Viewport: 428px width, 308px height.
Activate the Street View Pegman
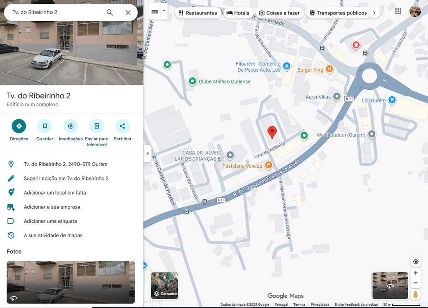tap(416, 295)
